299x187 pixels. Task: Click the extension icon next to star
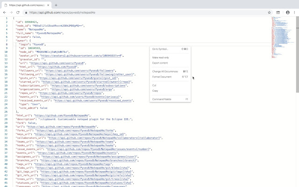[x=278, y=13]
